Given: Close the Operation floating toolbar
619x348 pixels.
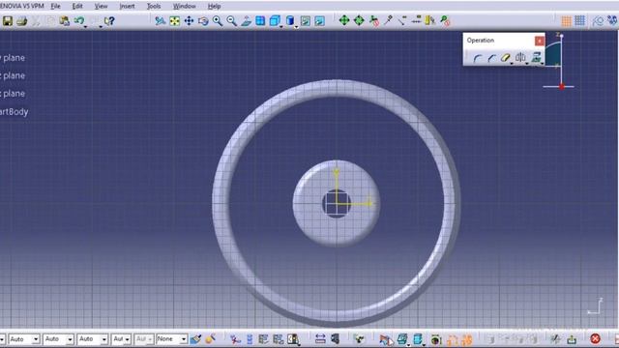Looking at the screenshot, I should pyautogui.click(x=540, y=41).
